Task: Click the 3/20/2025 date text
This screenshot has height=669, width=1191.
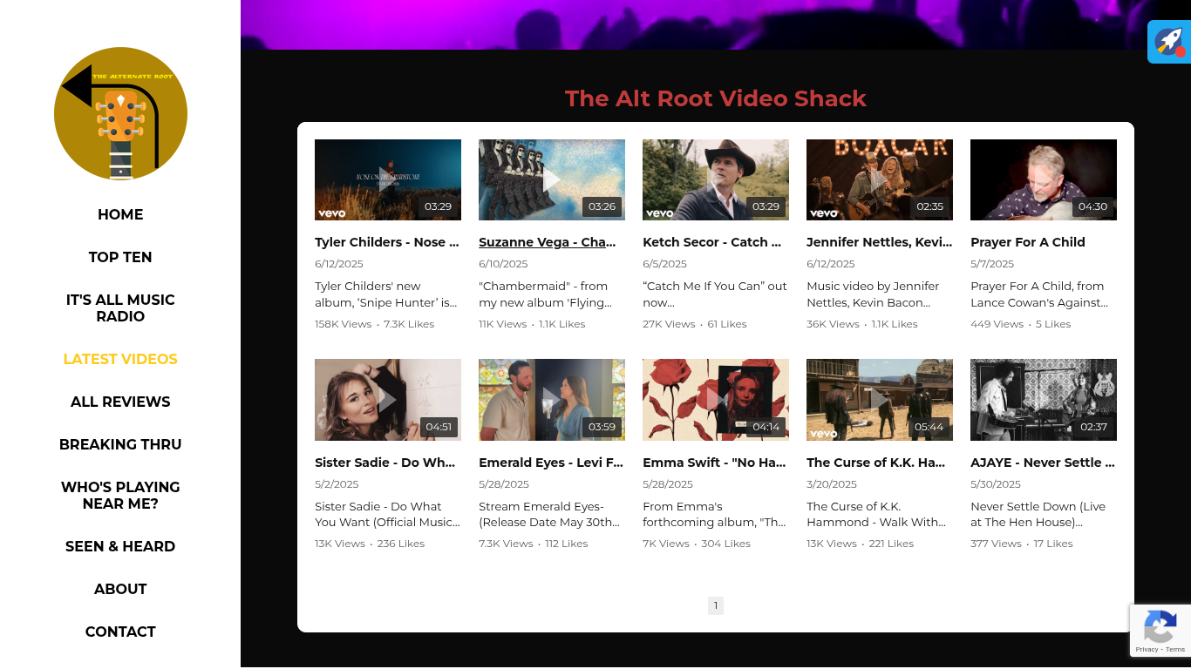Action: [x=832, y=484]
